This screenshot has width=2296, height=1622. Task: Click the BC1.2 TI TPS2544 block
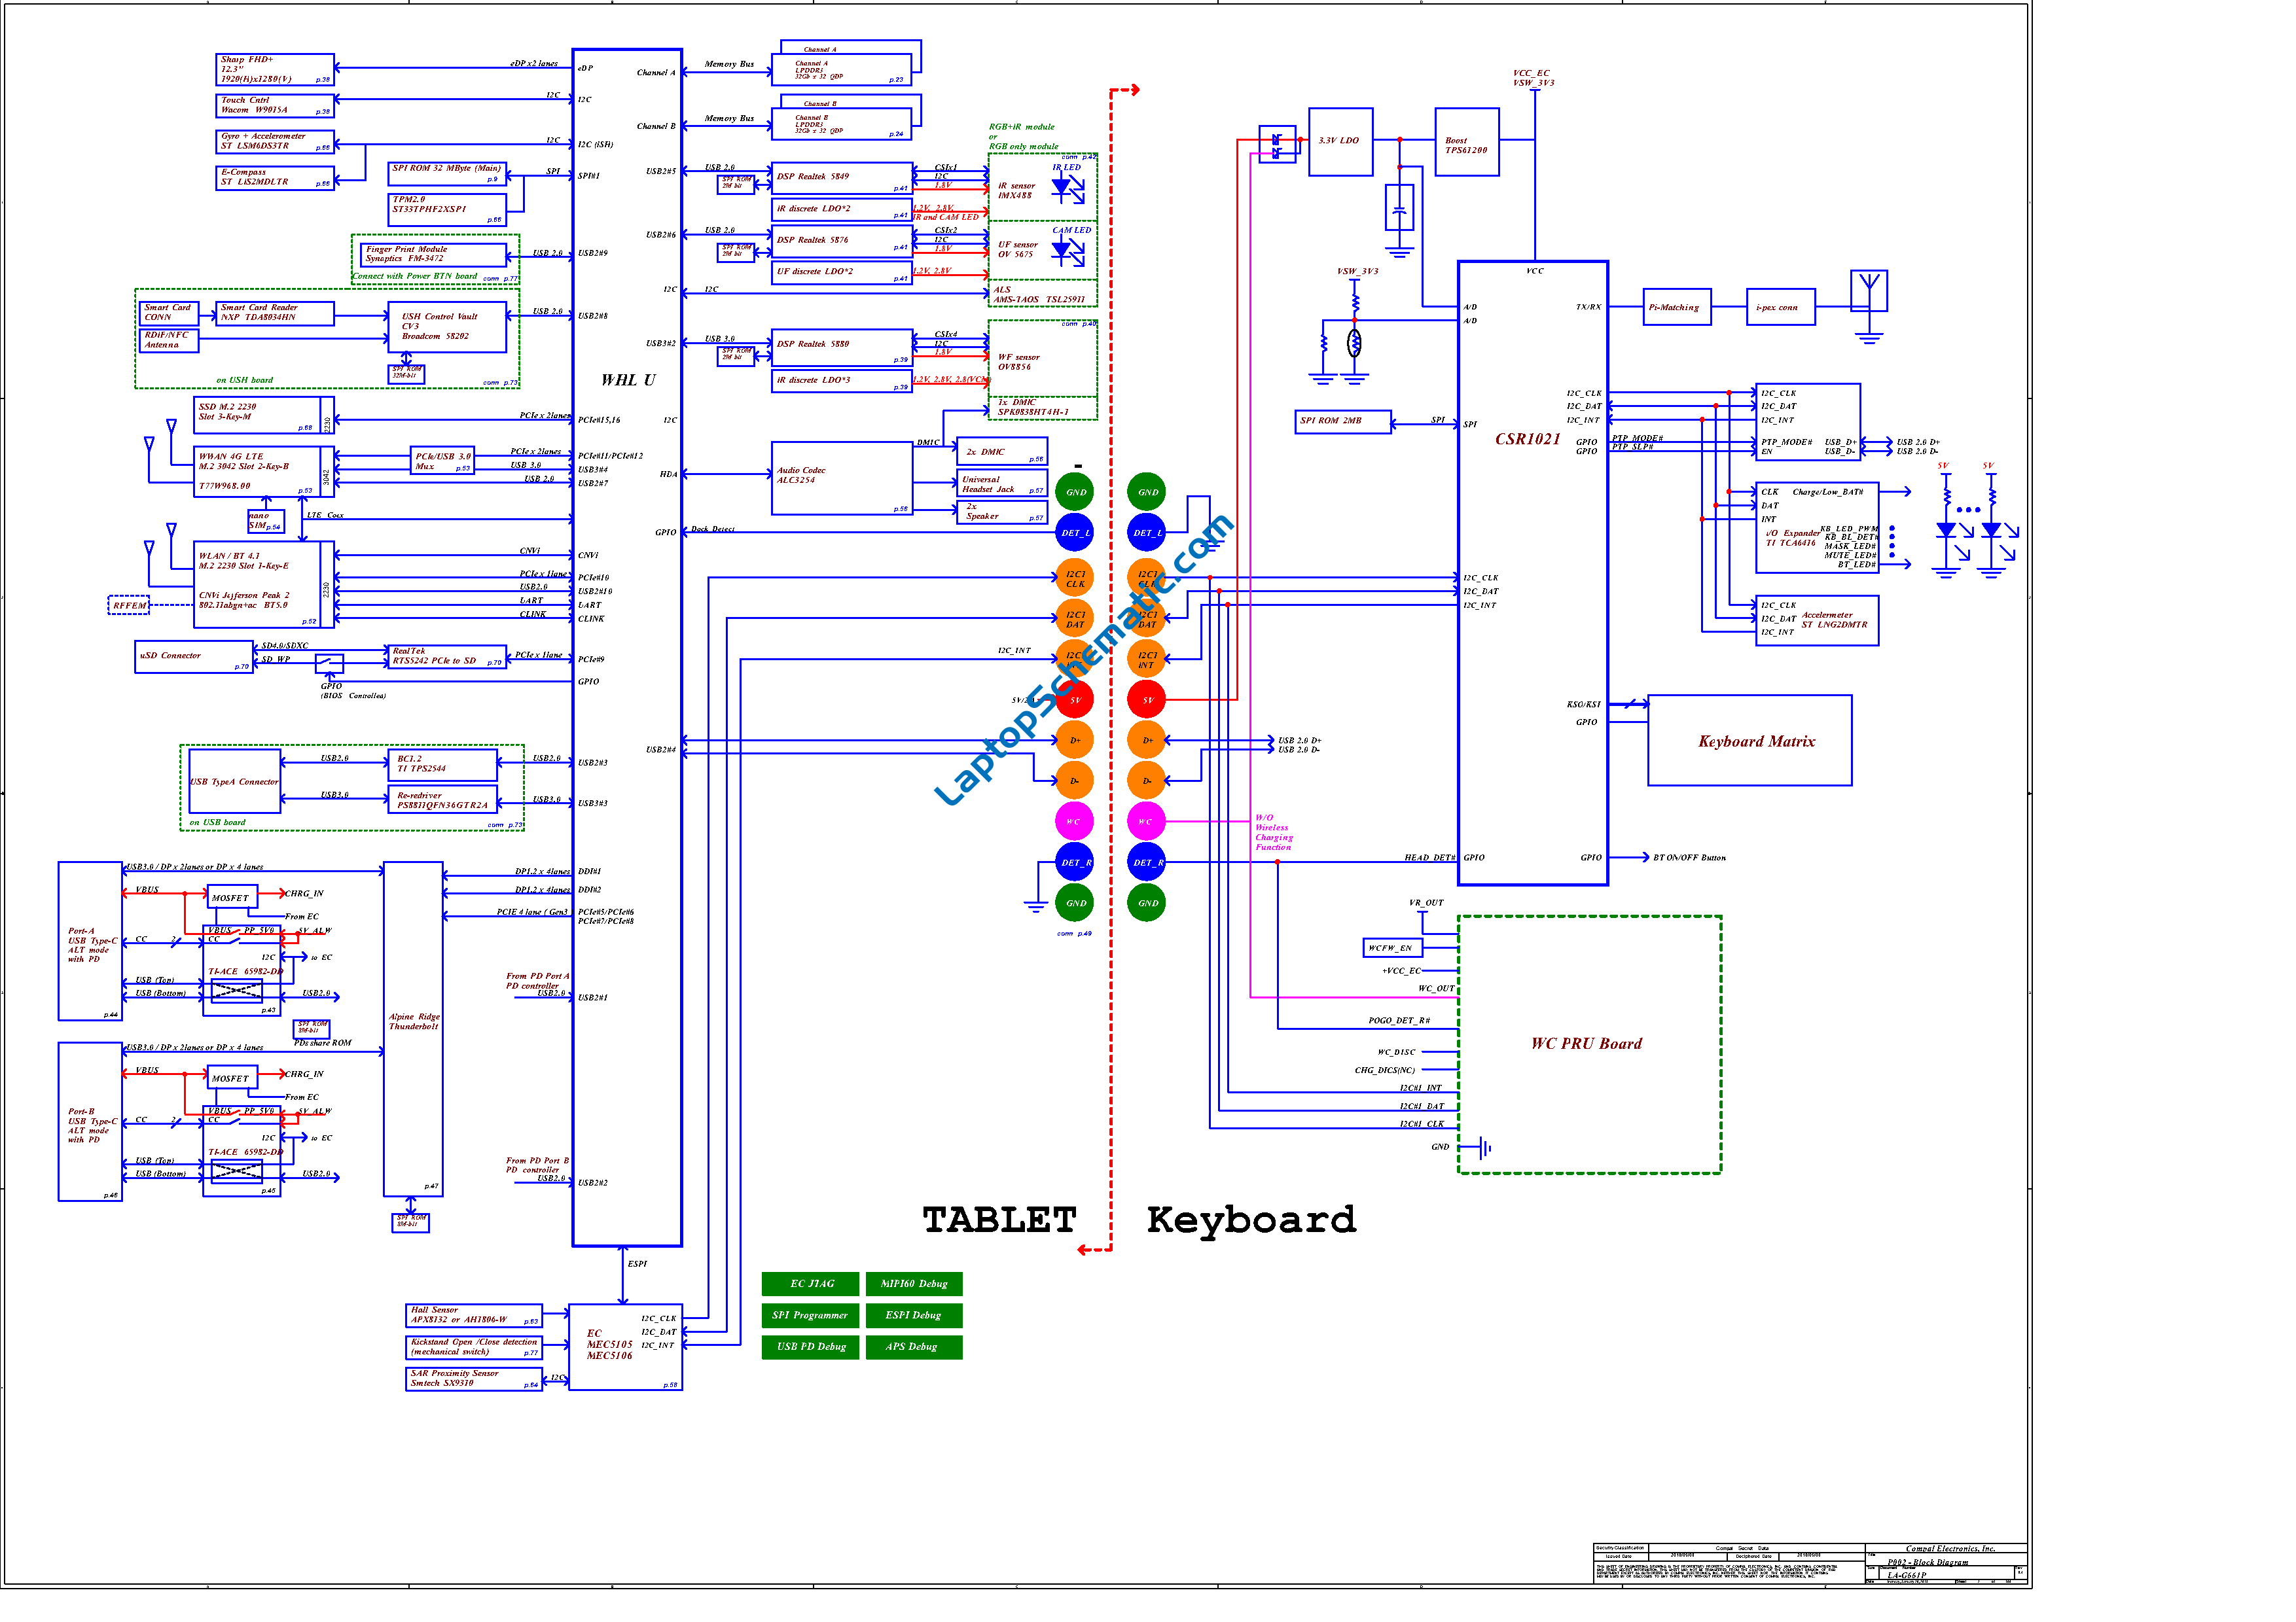[442, 764]
